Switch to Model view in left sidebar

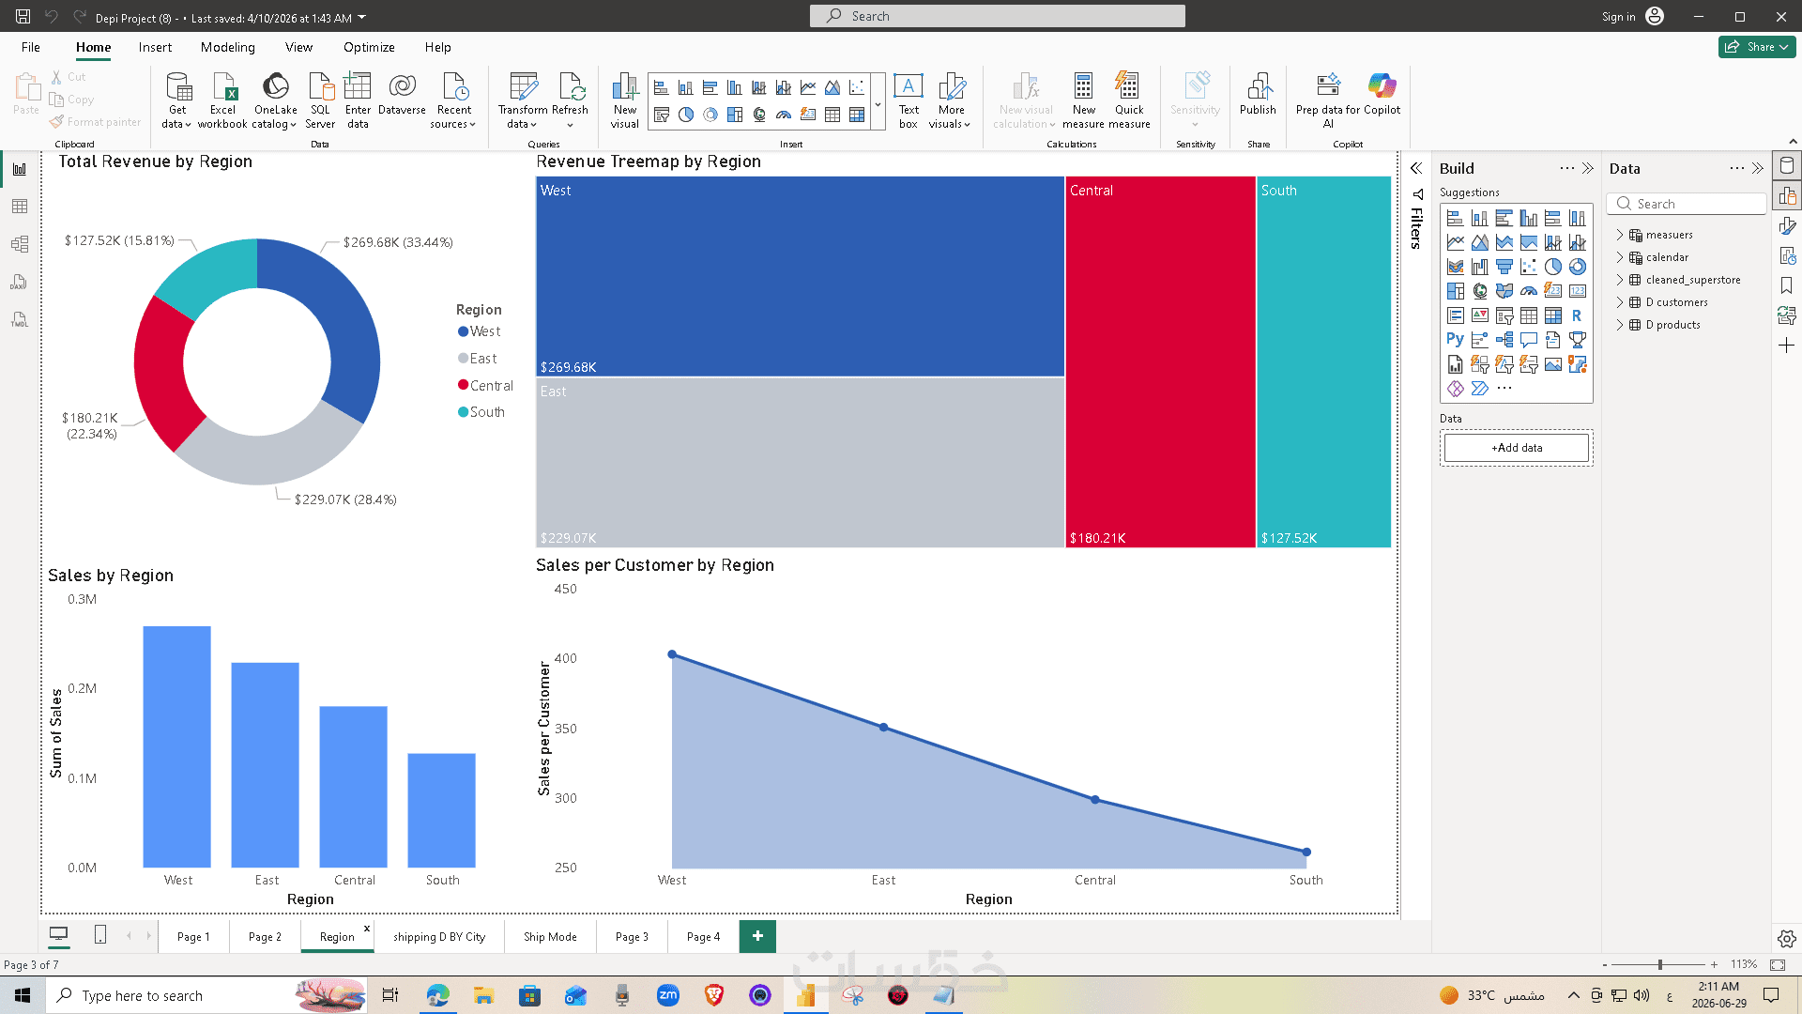pyautogui.click(x=20, y=244)
